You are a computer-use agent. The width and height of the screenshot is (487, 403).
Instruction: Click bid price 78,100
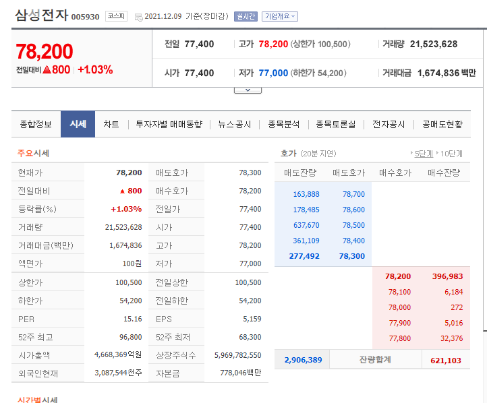[399, 292]
